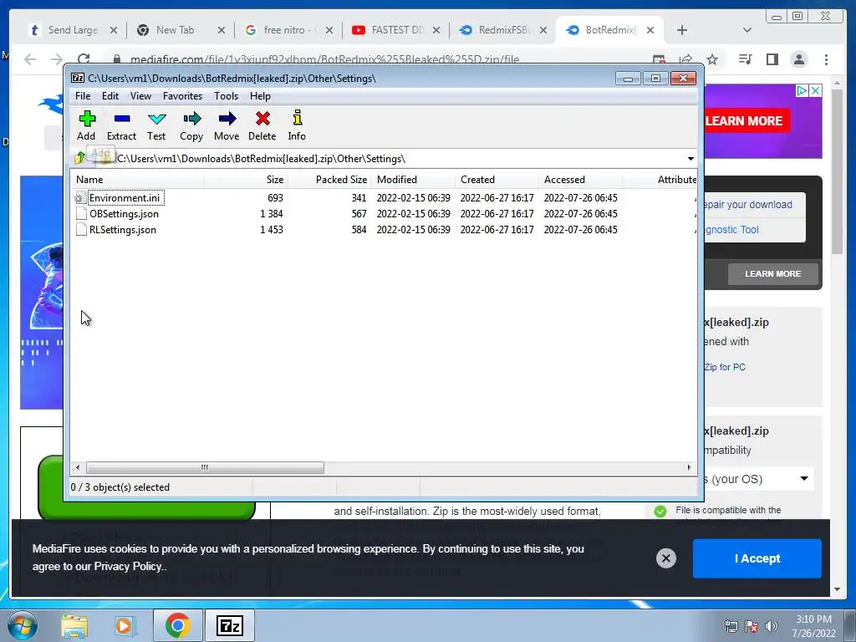
Task: Open the Info properties icon
Action: (x=297, y=125)
